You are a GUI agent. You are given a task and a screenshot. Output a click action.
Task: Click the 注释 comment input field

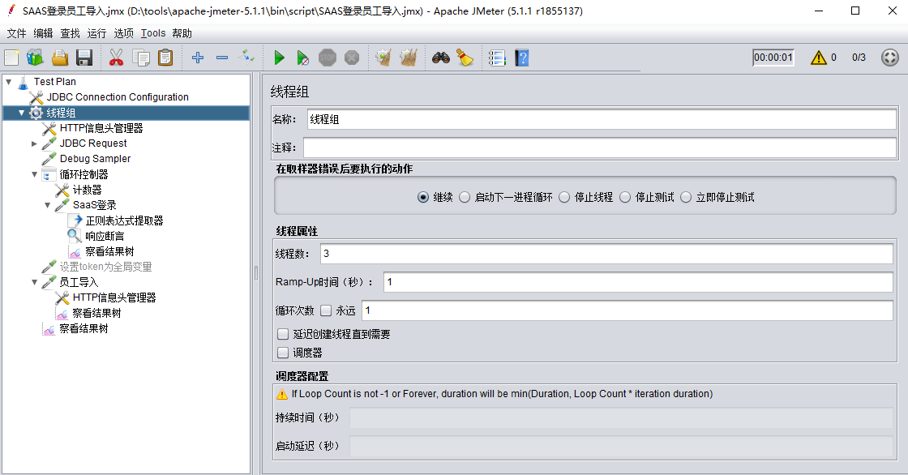point(599,148)
